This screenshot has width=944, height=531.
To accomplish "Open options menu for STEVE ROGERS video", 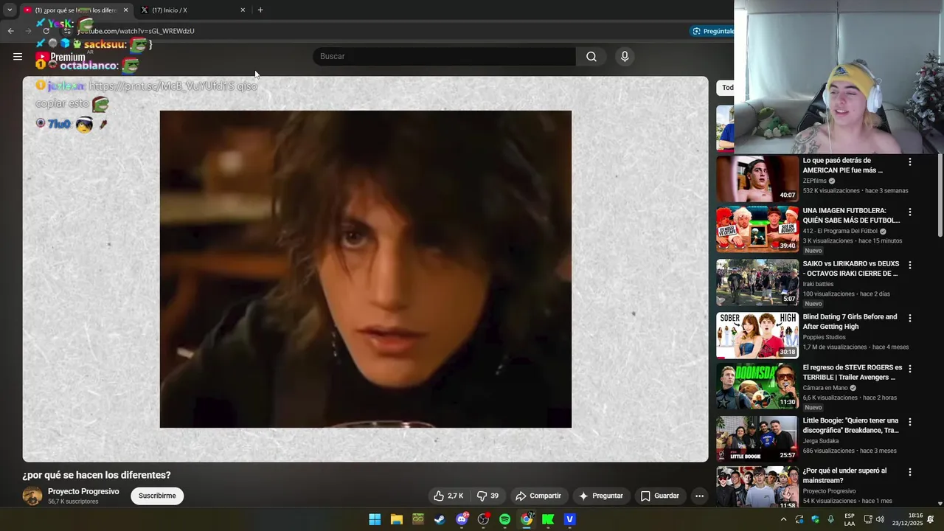I will [909, 369].
